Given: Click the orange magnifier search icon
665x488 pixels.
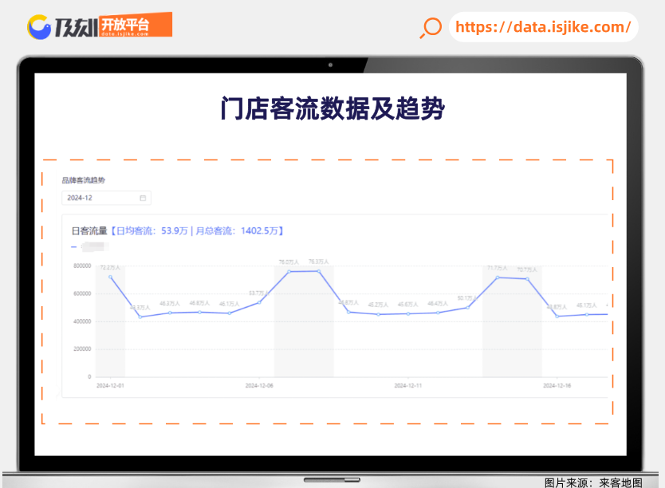Looking at the screenshot, I should (431, 28).
